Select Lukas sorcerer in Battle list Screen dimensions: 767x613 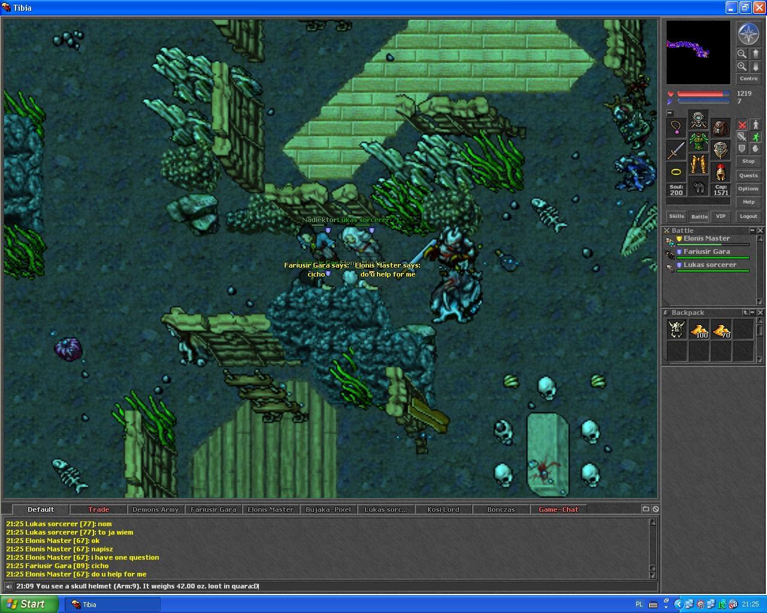pos(707,267)
